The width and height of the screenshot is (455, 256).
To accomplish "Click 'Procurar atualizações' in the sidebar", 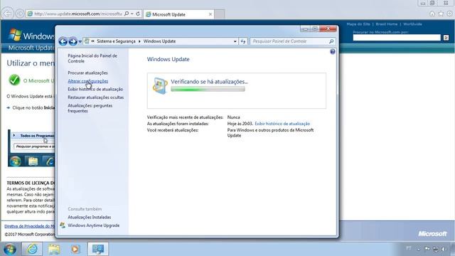I will [x=87, y=73].
